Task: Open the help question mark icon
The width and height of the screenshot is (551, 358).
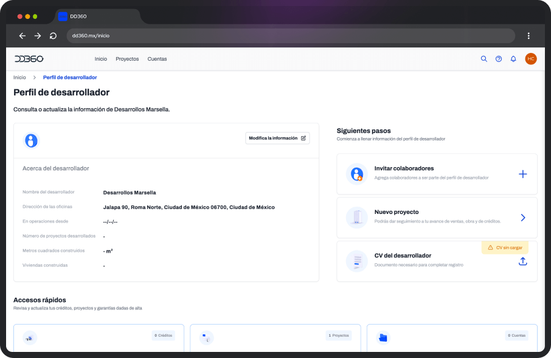Action: coord(499,59)
